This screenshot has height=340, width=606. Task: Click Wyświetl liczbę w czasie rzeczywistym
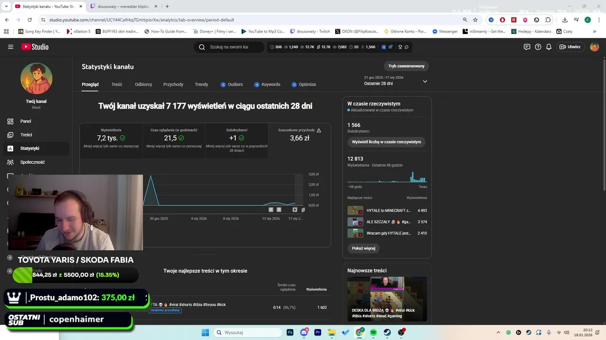click(386, 142)
